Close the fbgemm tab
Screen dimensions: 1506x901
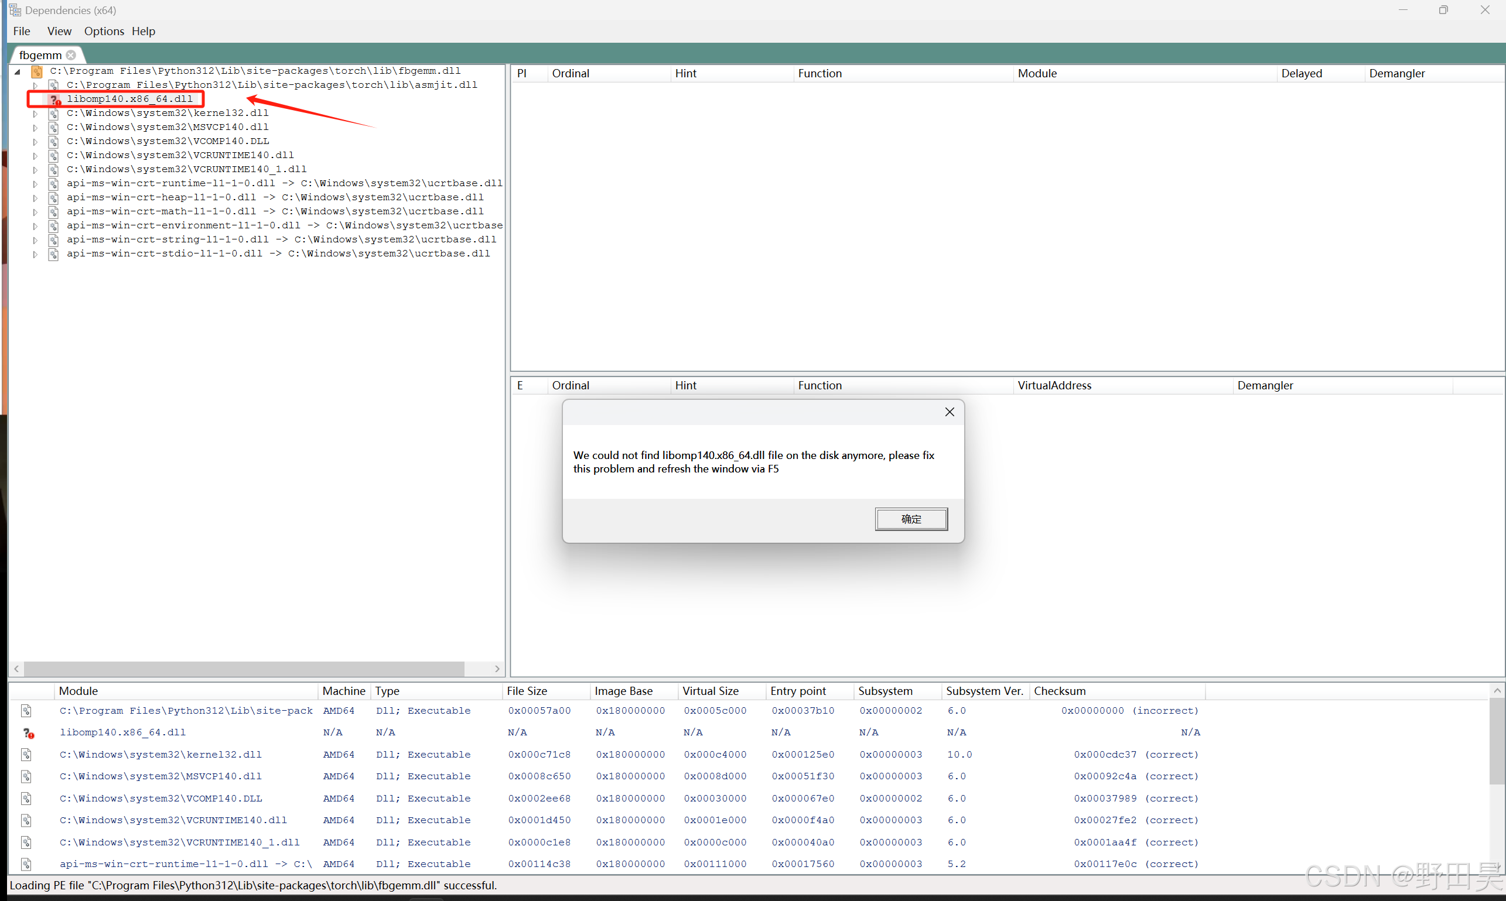(x=71, y=55)
